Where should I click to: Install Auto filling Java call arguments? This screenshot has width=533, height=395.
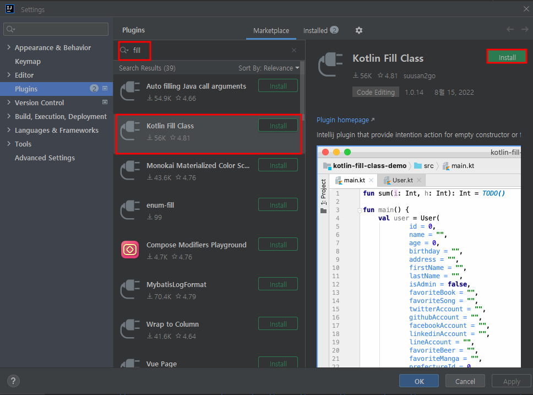pyautogui.click(x=278, y=86)
